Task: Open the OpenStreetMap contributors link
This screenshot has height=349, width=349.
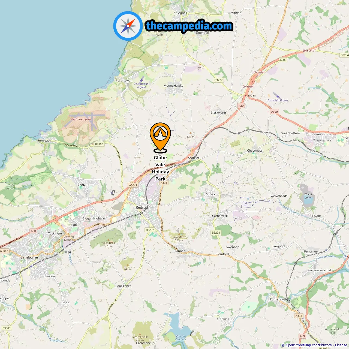Action: coord(309,345)
